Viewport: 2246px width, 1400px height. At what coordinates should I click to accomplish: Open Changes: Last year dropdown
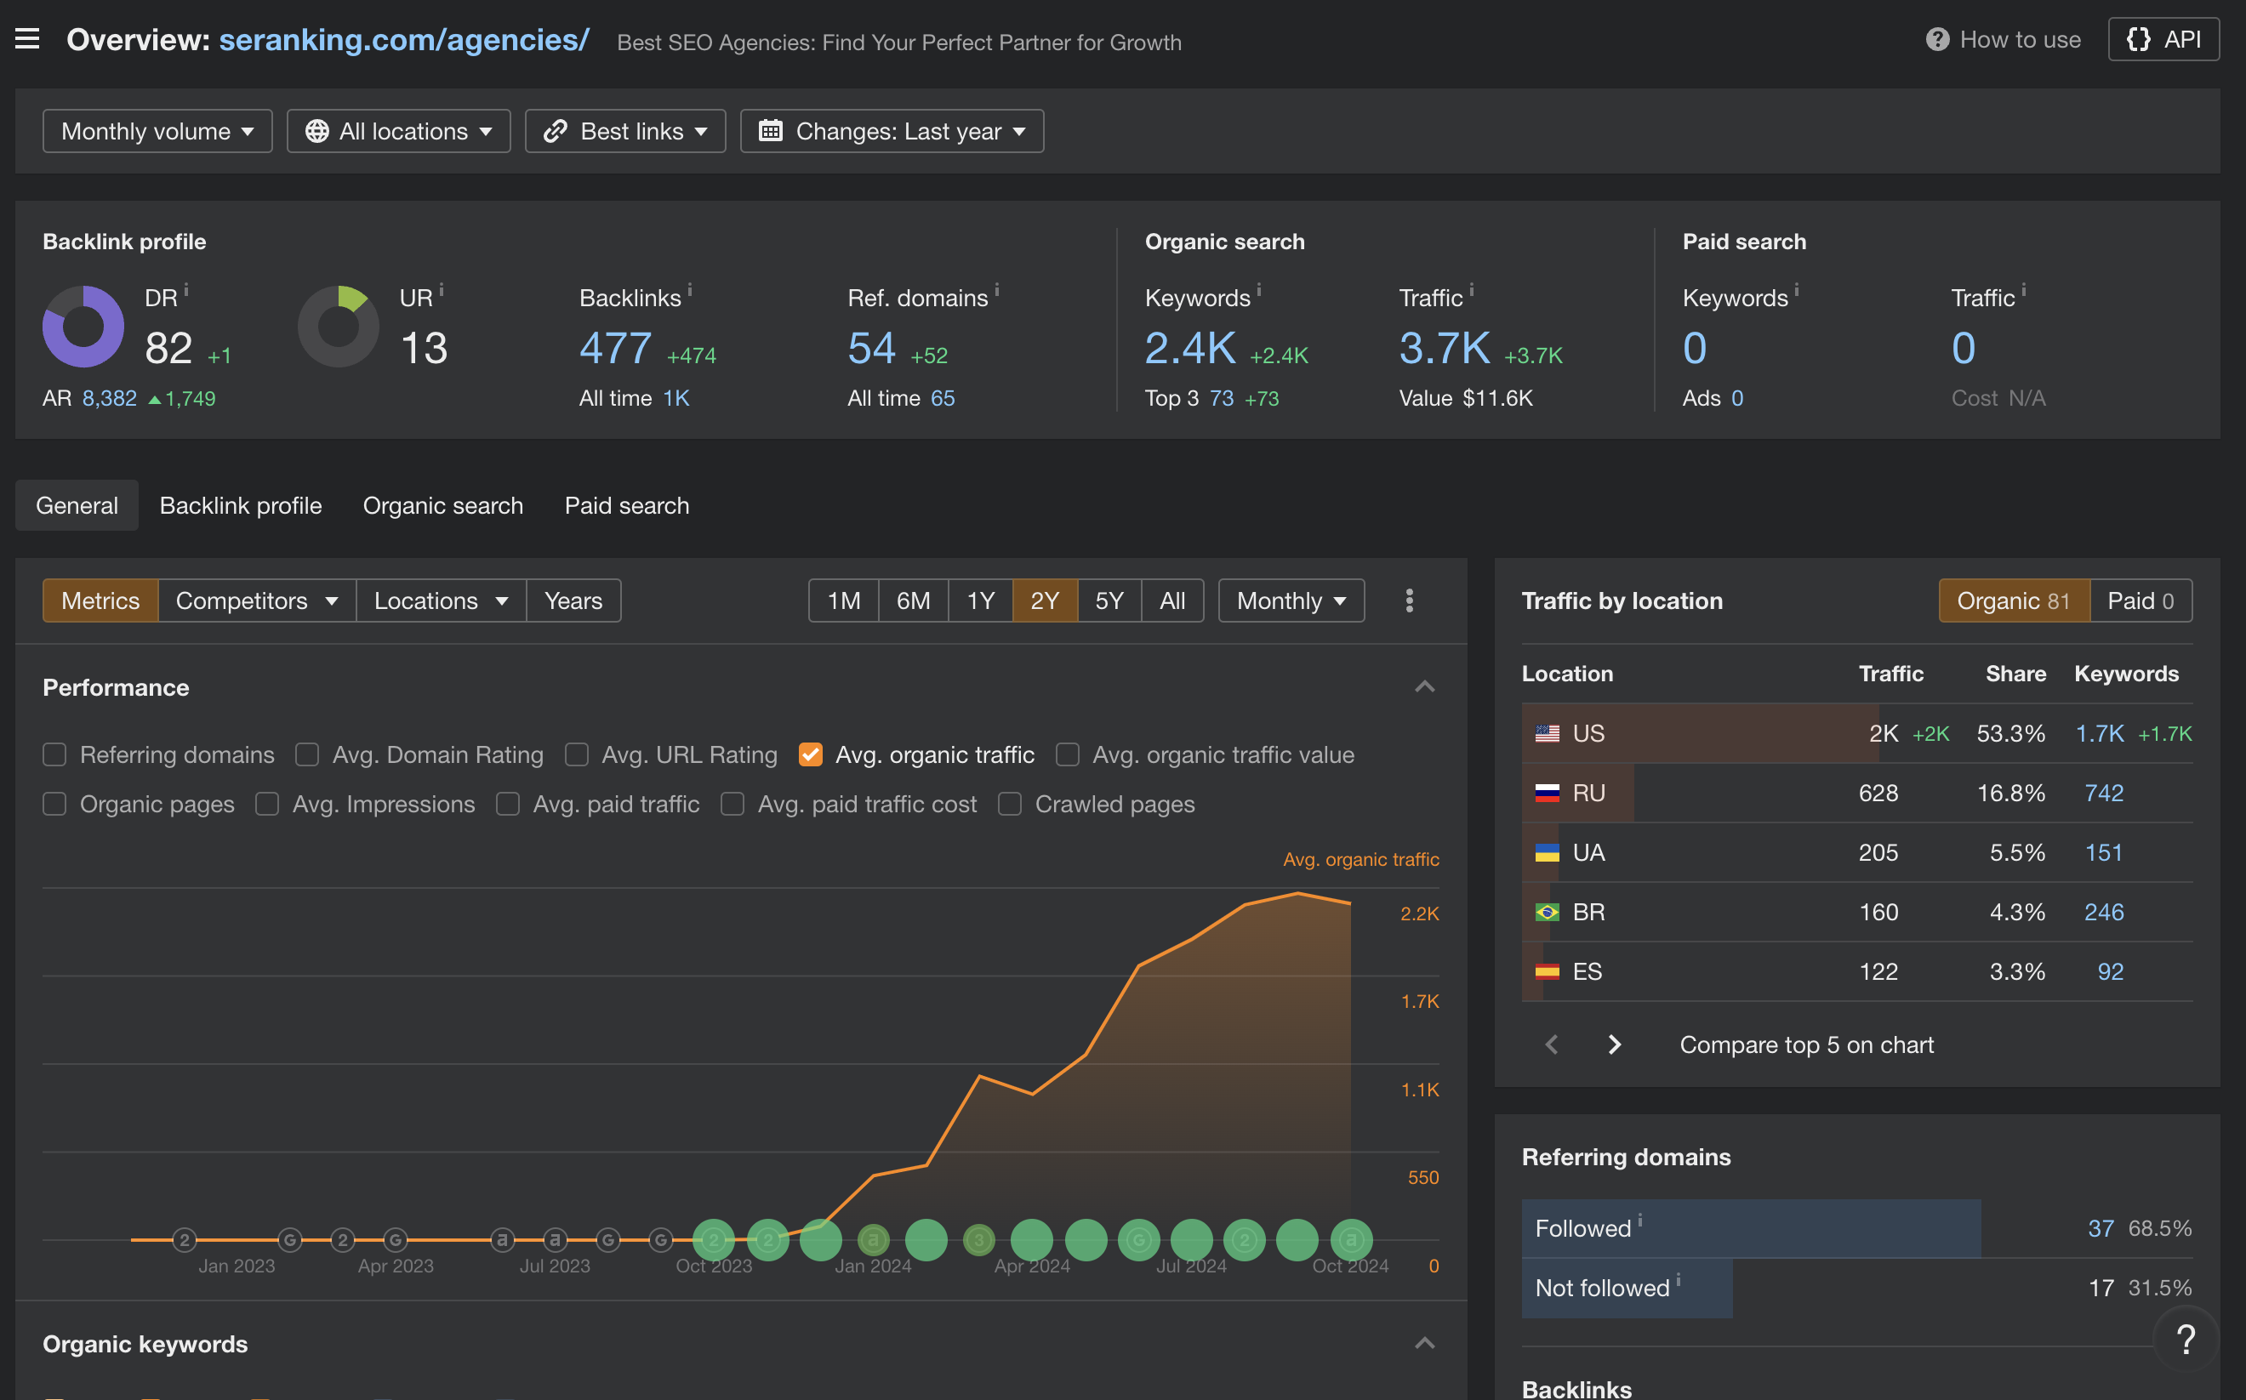tap(892, 130)
